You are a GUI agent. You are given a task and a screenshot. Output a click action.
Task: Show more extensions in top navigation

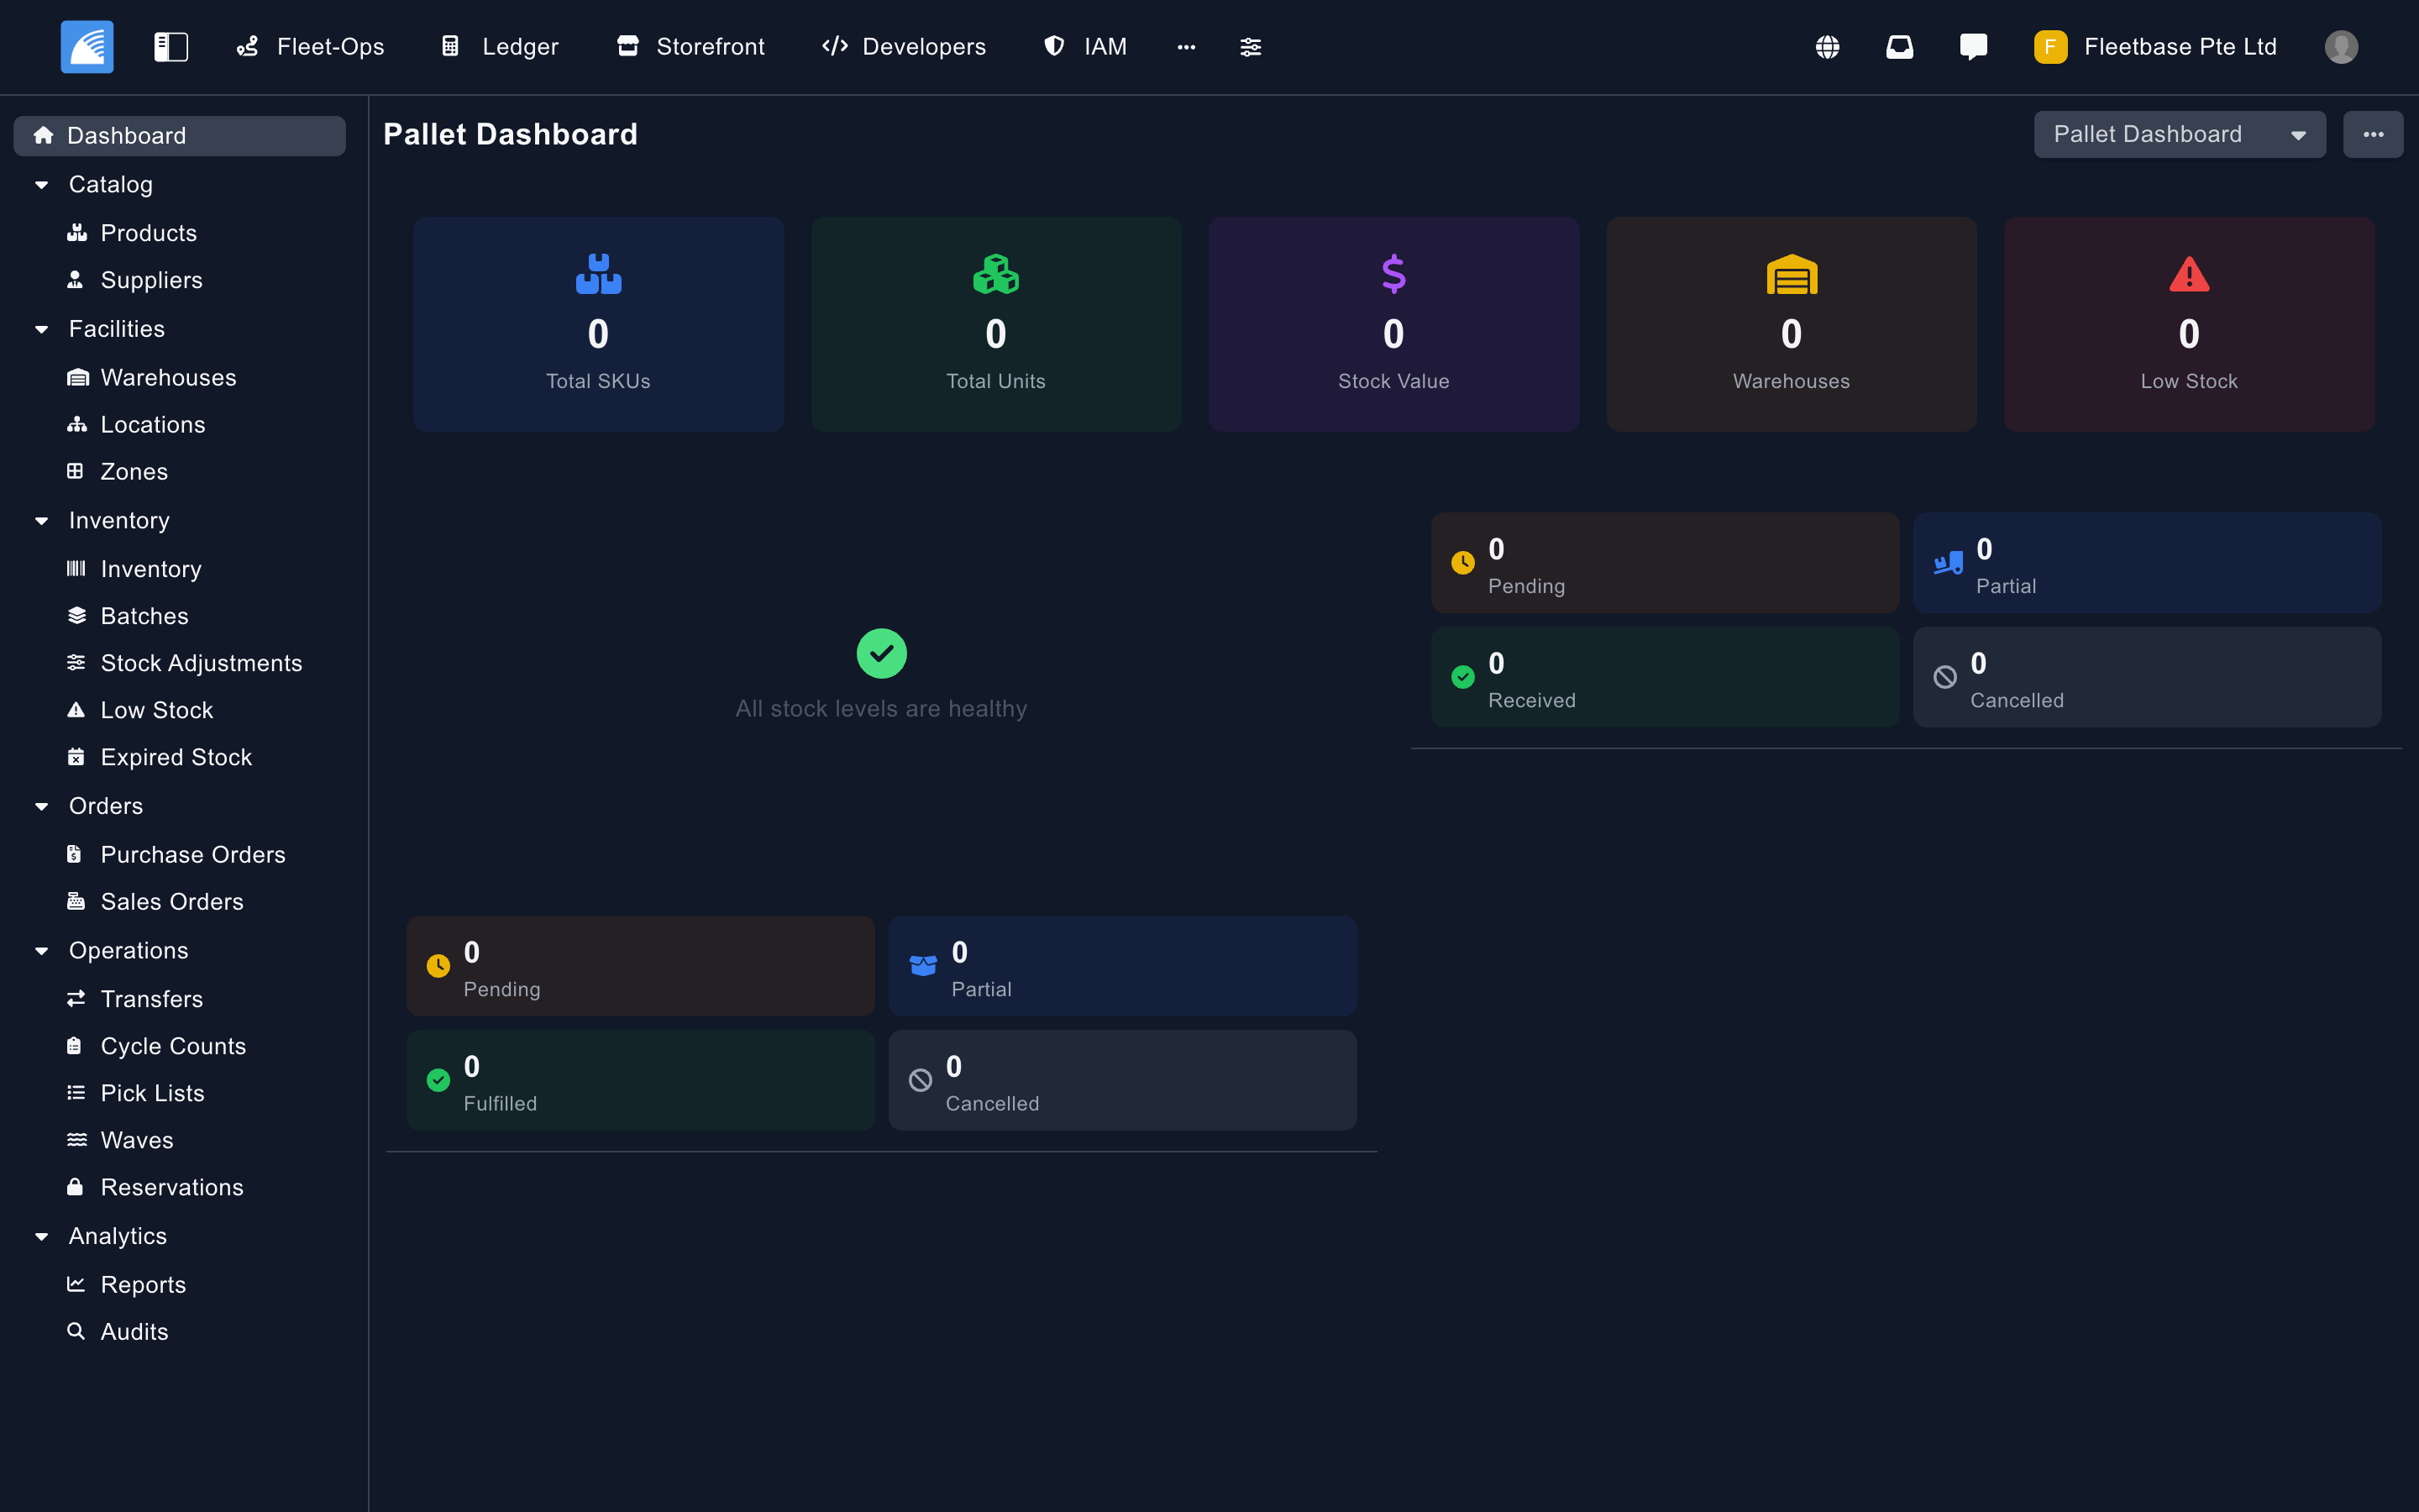point(1187,47)
